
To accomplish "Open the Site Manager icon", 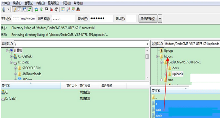I will pos(3,9).
